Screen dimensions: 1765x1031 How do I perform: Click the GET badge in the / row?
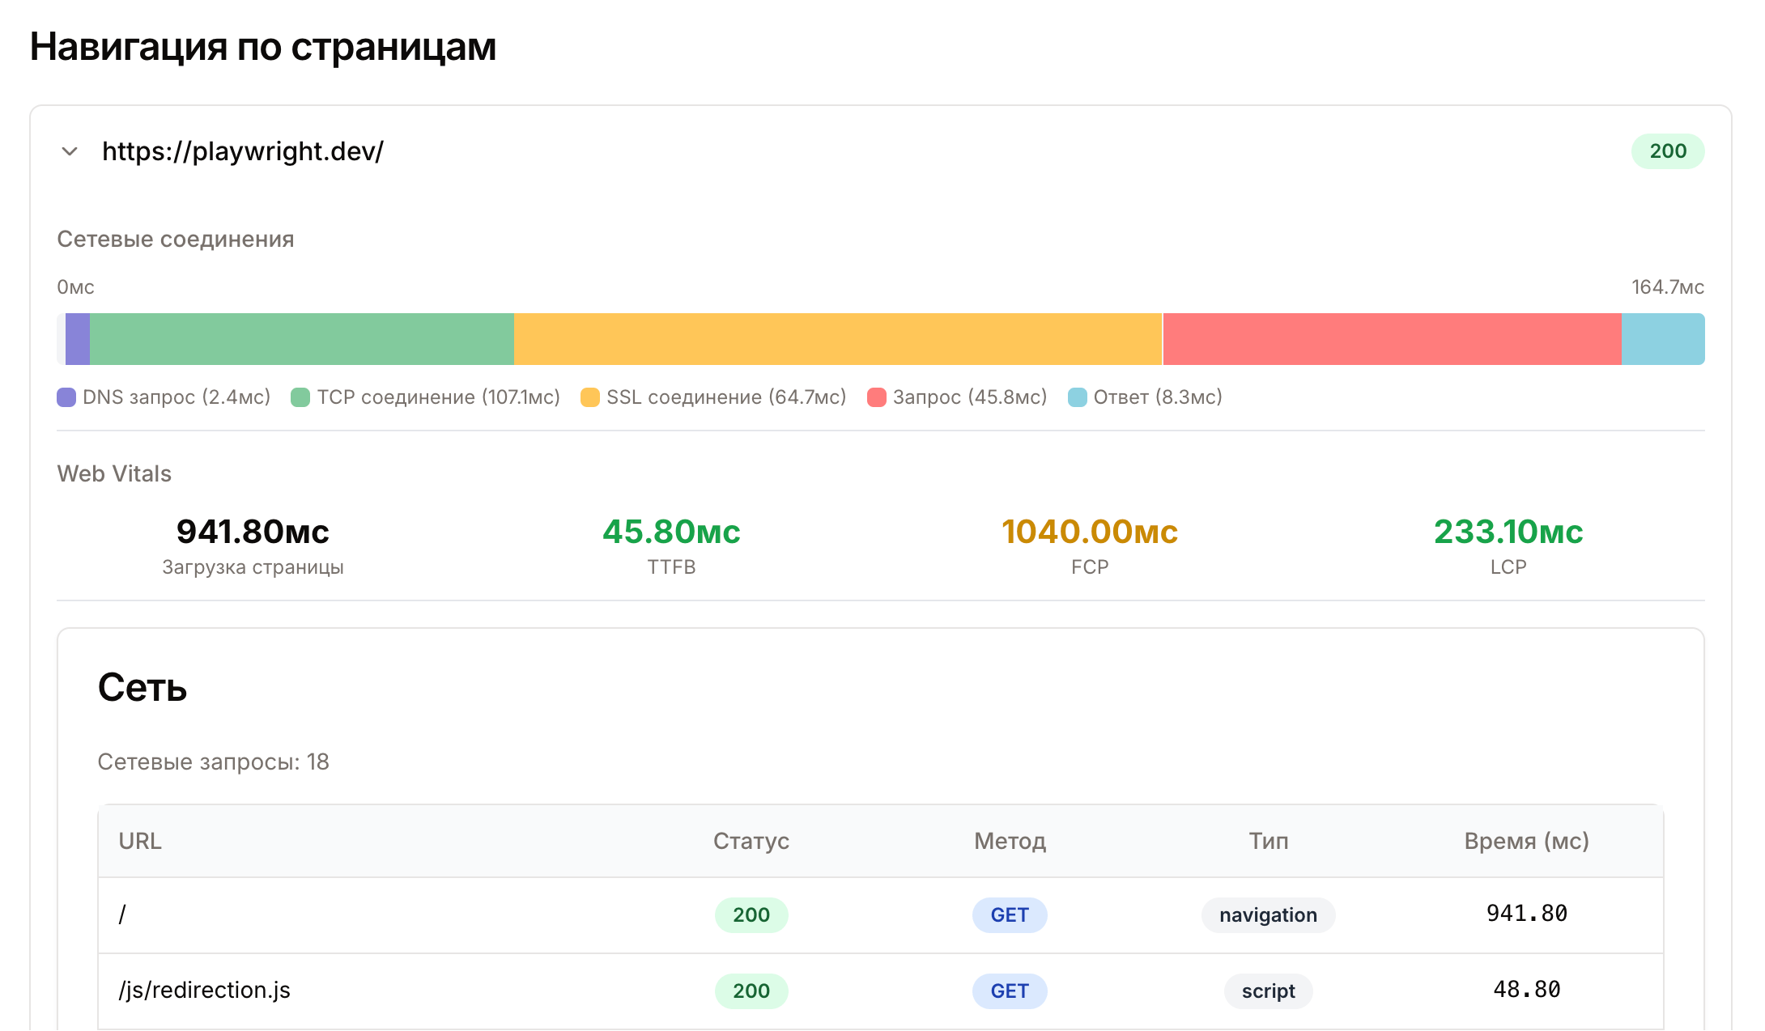pyautogui.click(x=1009, y=914)
